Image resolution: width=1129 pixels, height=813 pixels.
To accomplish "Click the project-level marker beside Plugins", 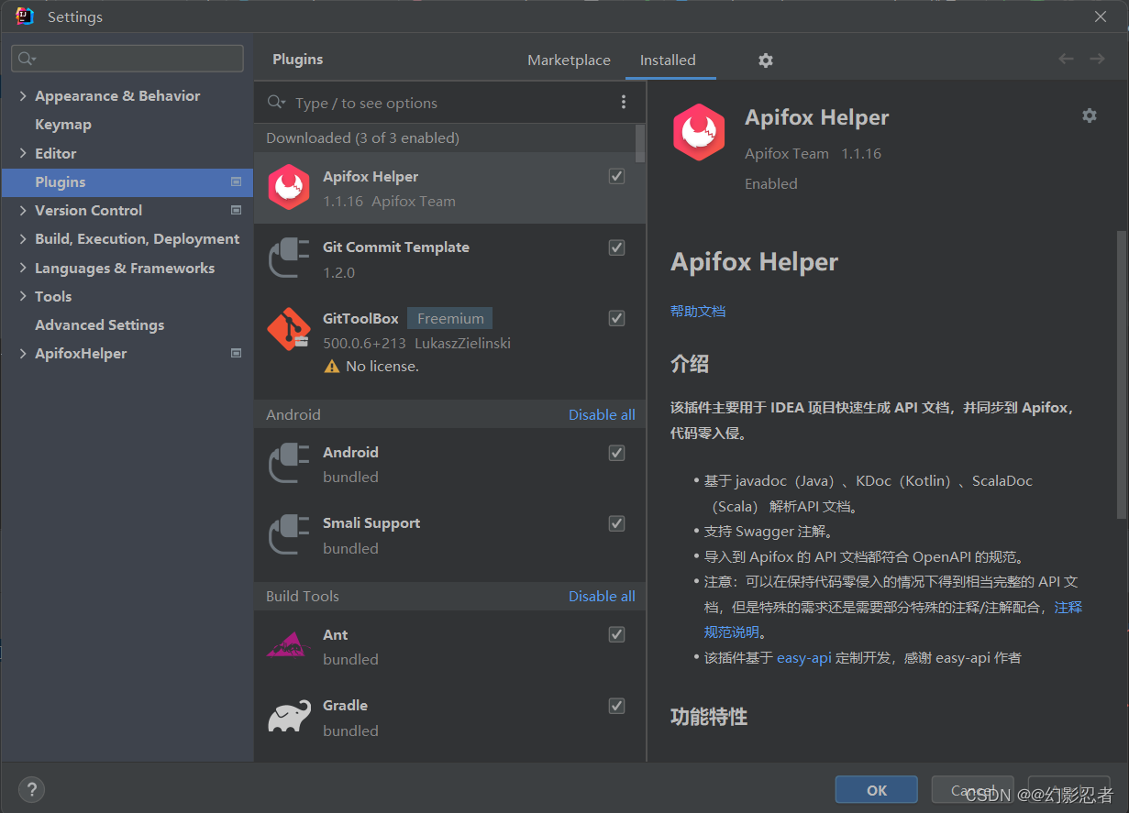I will (236, 181).
